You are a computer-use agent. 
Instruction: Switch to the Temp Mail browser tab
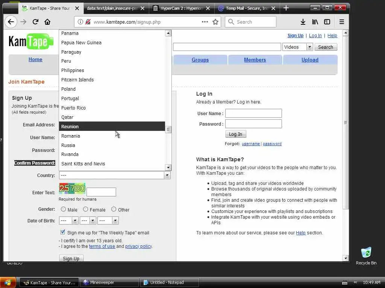tap(247, 8)
